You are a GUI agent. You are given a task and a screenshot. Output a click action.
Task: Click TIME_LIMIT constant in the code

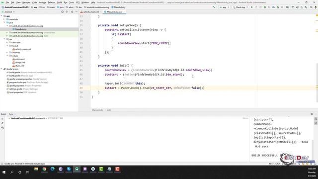159,43
